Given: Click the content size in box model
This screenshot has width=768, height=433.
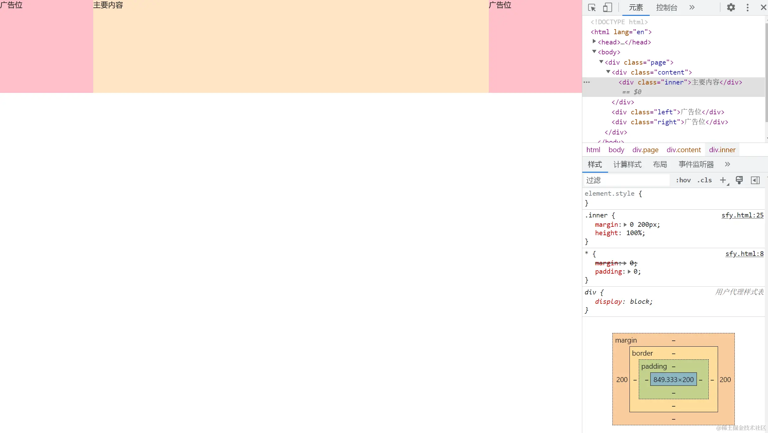Looking at the screenshot, I should click(x=673, y=380).
